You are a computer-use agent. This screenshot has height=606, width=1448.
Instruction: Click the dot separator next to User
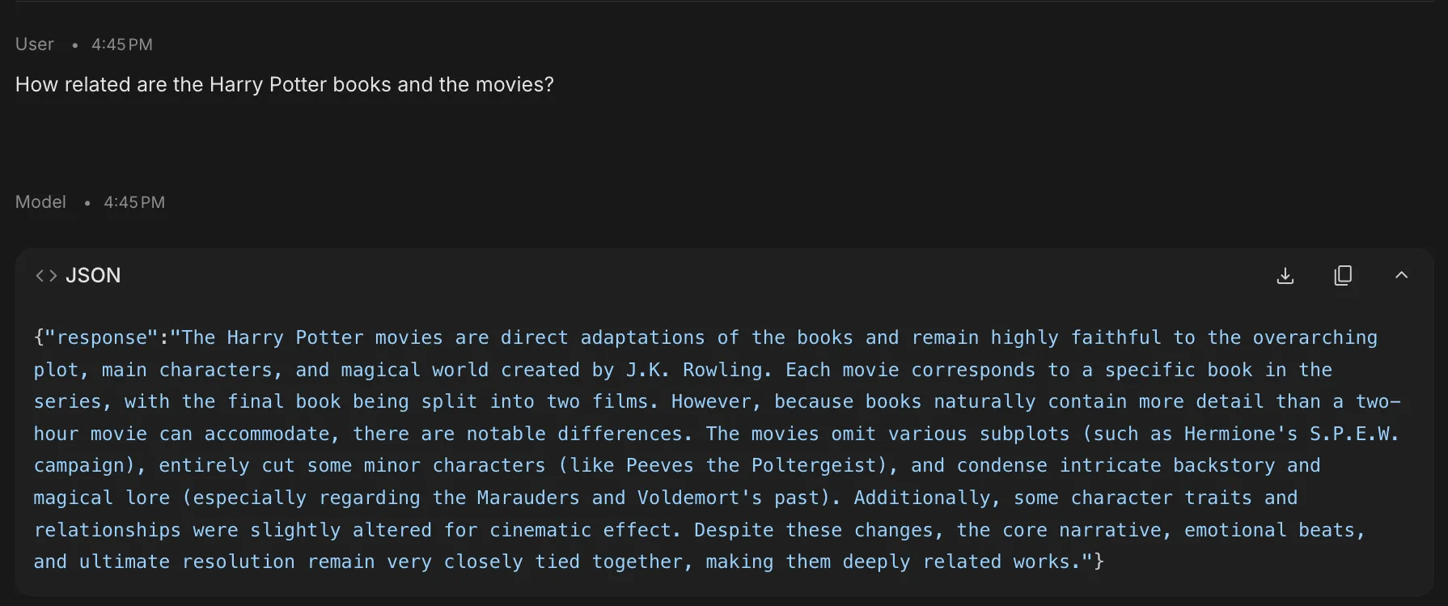coord(74,45)
